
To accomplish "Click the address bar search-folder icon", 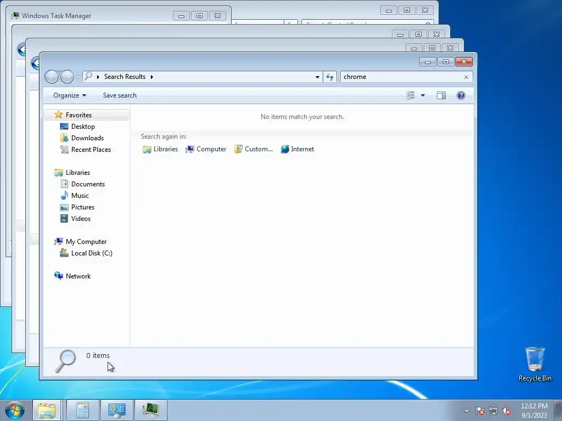I will pos(88,76).
